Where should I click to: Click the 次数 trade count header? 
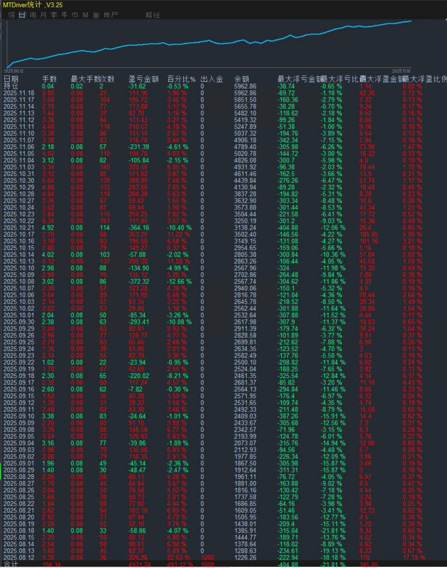click(107, 79)
